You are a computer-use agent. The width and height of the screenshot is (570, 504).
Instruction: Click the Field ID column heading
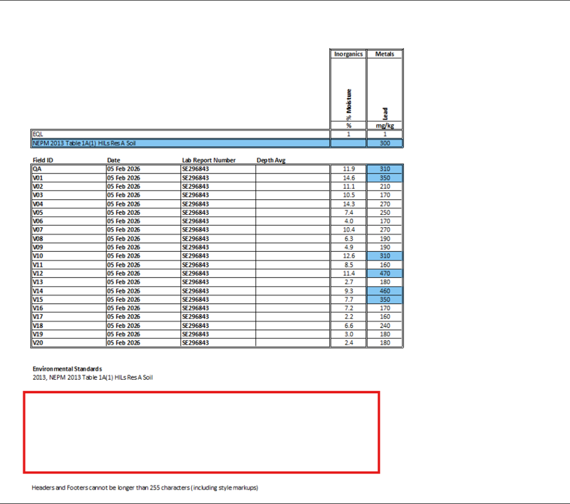pyautogui.click(x=44, y=160)
